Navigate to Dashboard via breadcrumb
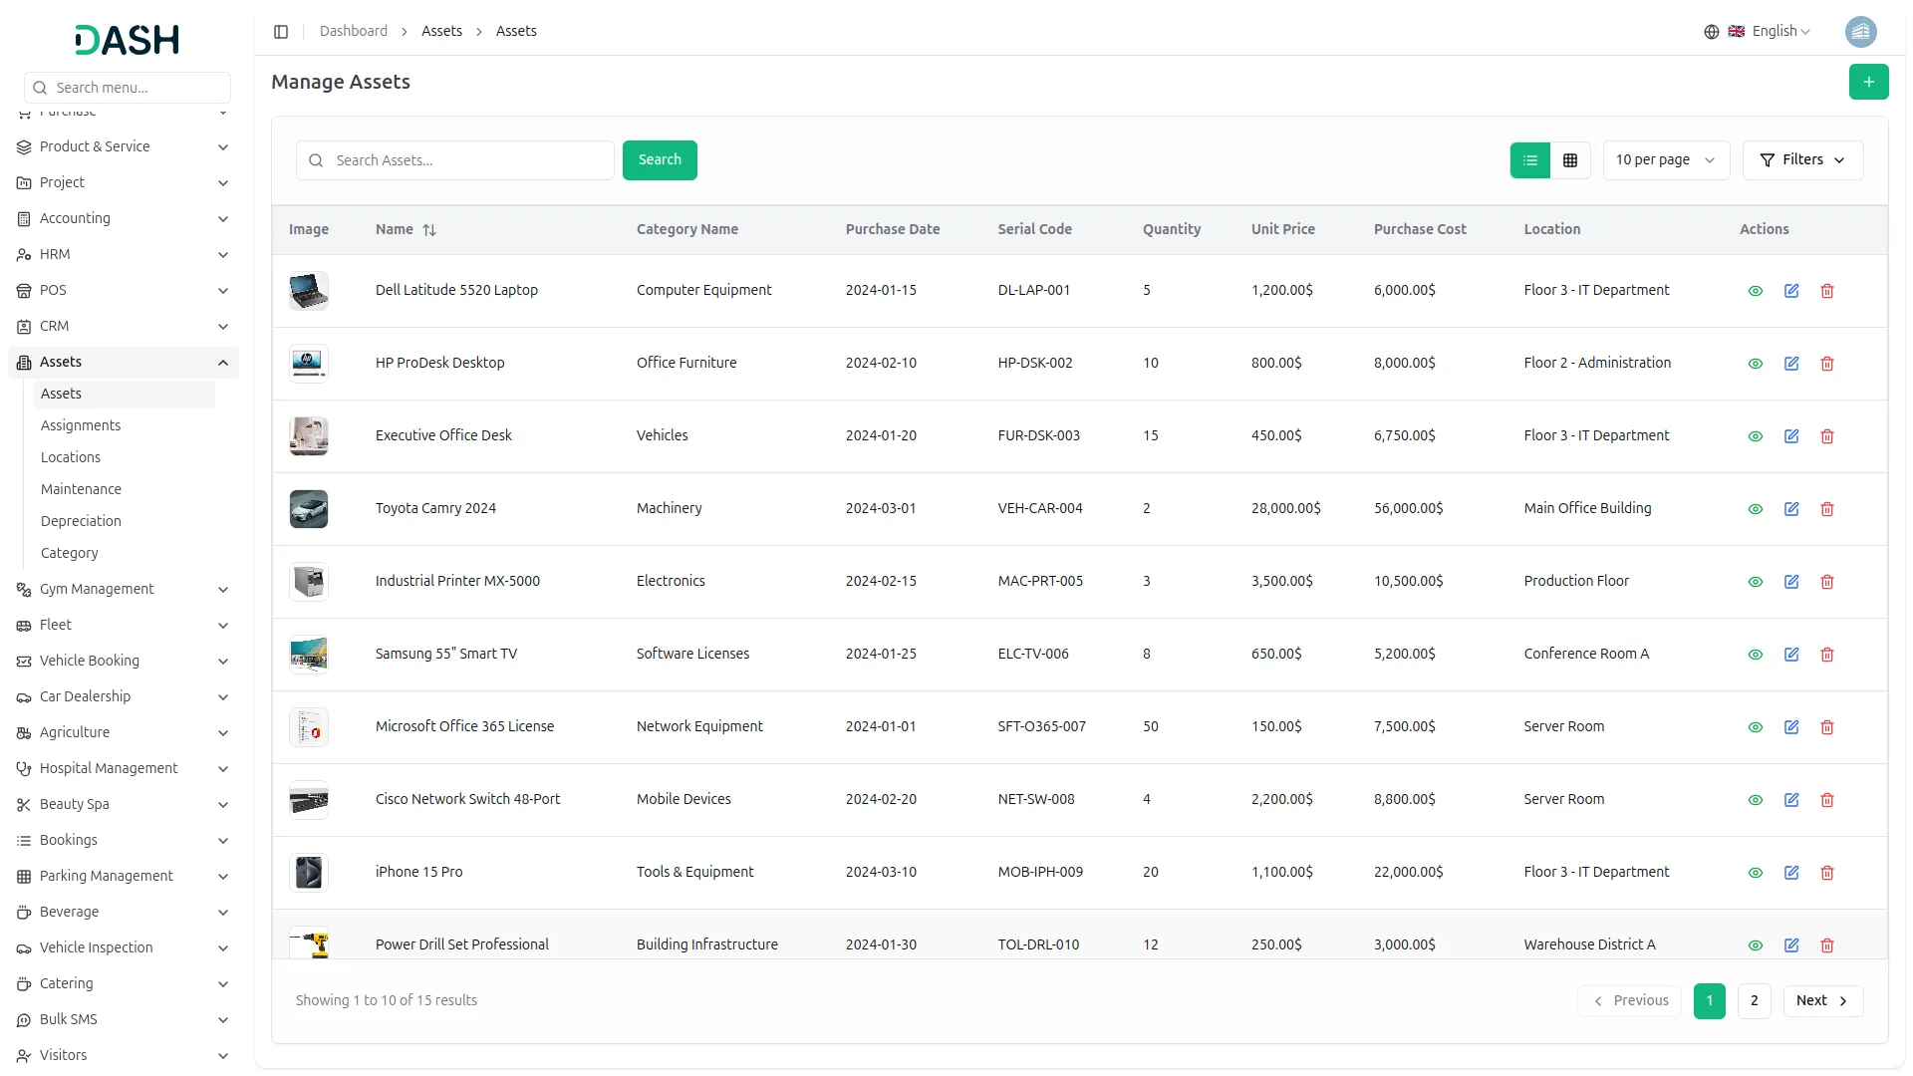 pyautogui.click(x=354, y=31)
